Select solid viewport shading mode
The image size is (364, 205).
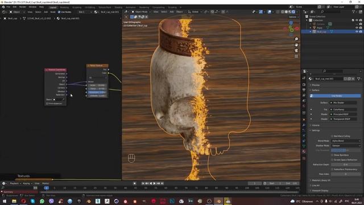(x=286, y=12)
